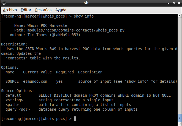The image size is (182, 126).
Task: Click the terminal window icon in the title bar
Action: pos(4,3)
